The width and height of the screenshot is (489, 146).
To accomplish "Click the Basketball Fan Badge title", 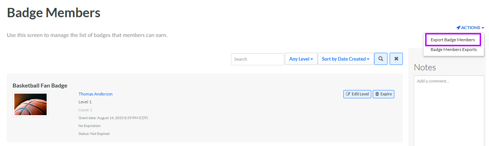I will (x=40, y=85).
